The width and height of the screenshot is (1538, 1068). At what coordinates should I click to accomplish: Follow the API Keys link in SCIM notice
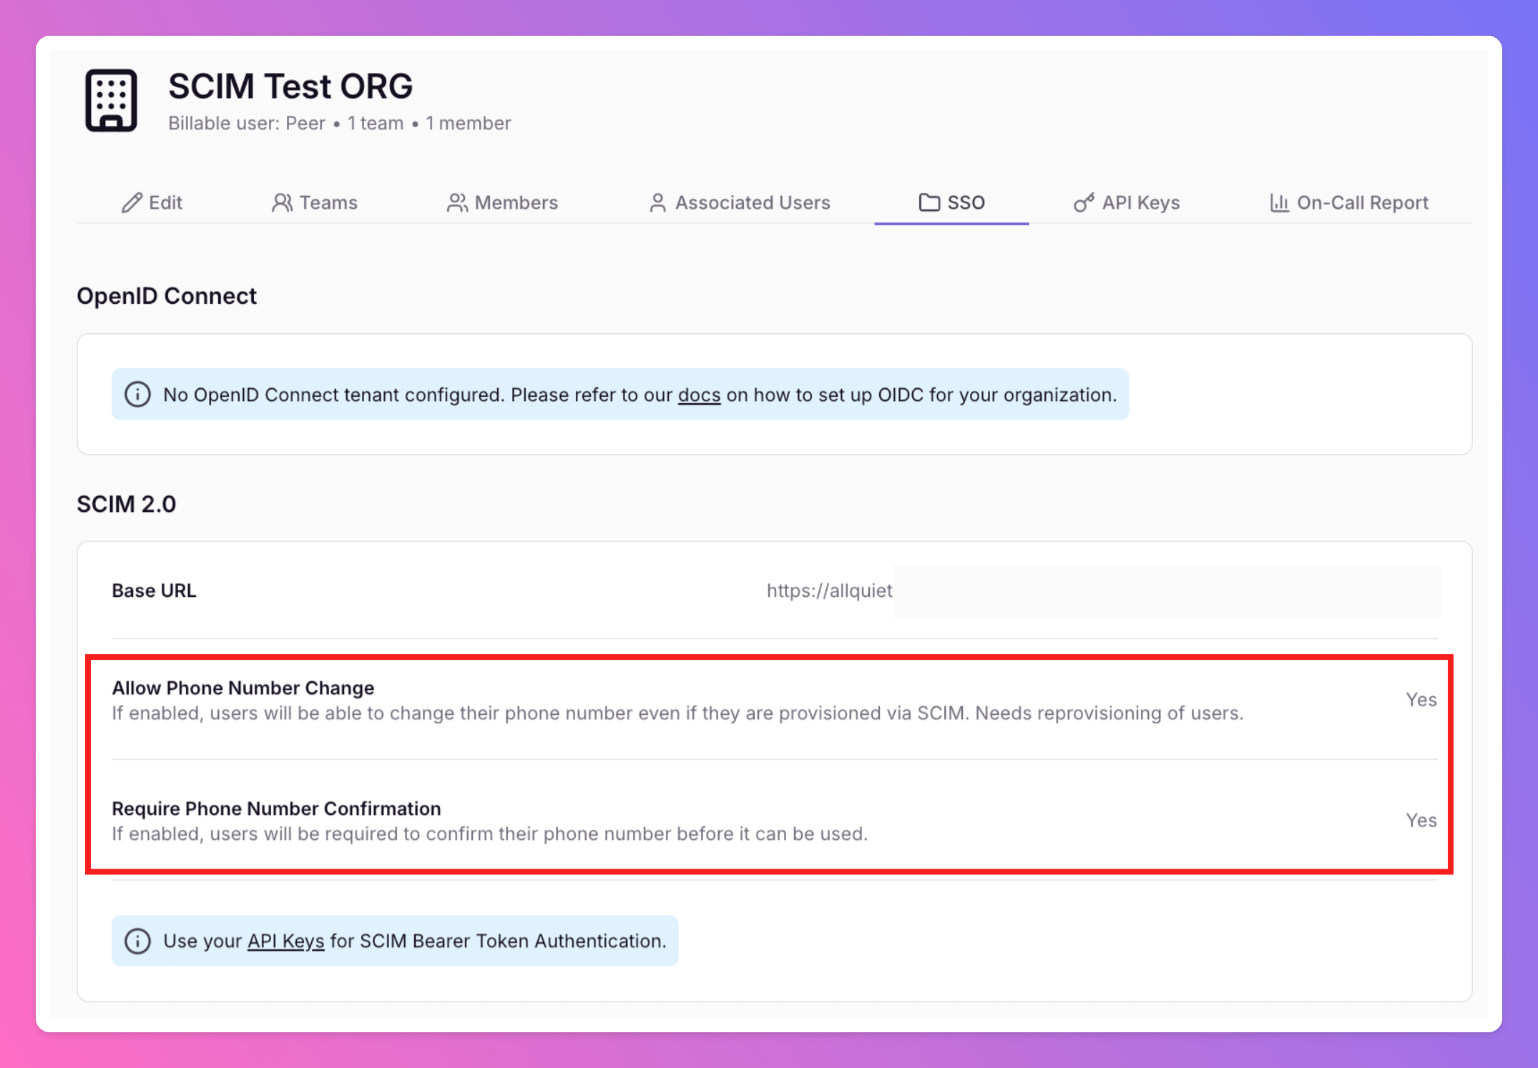click(285, 941)
